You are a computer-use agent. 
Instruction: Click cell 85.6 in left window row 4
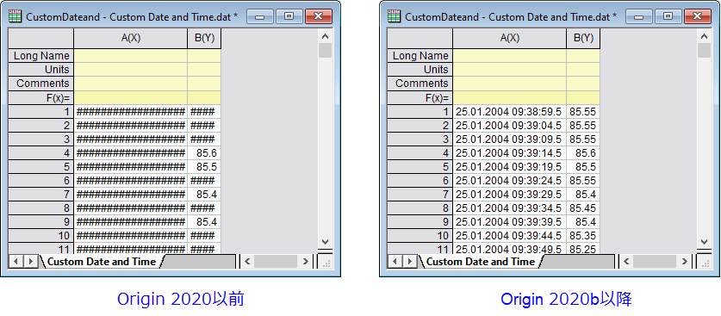204,153
